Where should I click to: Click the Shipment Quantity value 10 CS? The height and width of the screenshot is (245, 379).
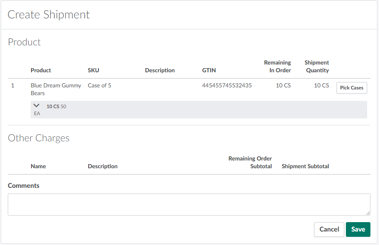321,85
